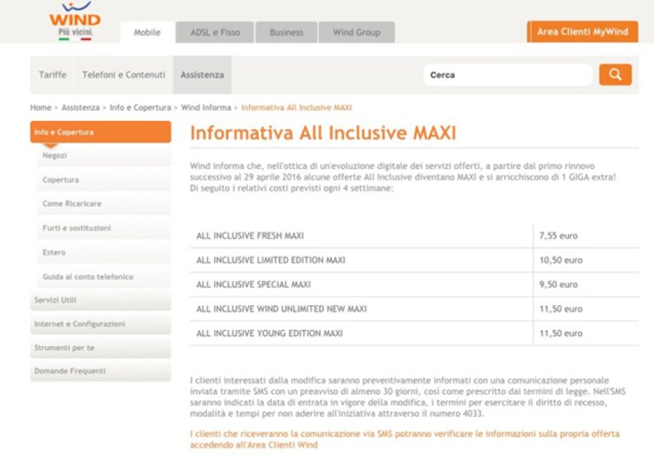Open Telefoni e Contenuti menu
654x463 pixels.
coord(124,75)
